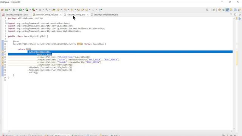Click the Last Edit Location icon
The width and height of the screenshot is (242, 136).
click(78, 10)
